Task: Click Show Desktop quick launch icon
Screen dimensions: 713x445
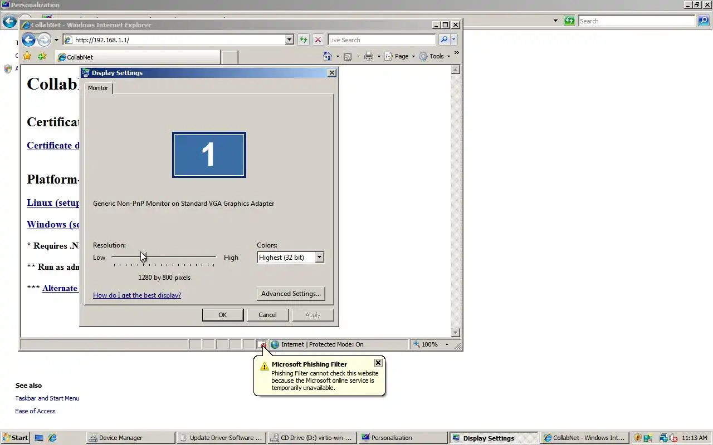Action: click(x=39, y=438)
